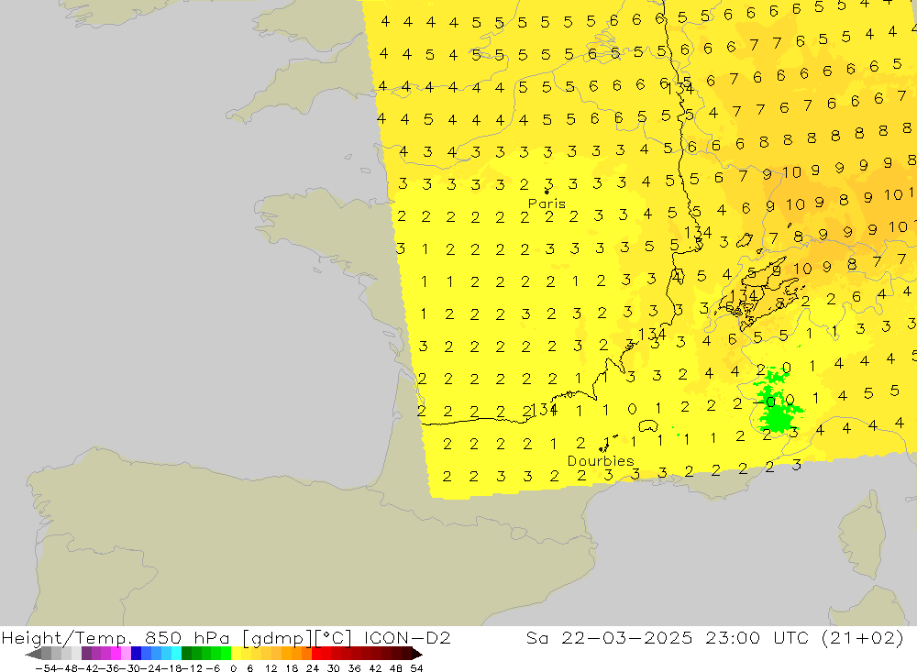Click the 'Sa 22-03-2025' date text
This screenshot has width=917, height=672.
tap(609, 637)
